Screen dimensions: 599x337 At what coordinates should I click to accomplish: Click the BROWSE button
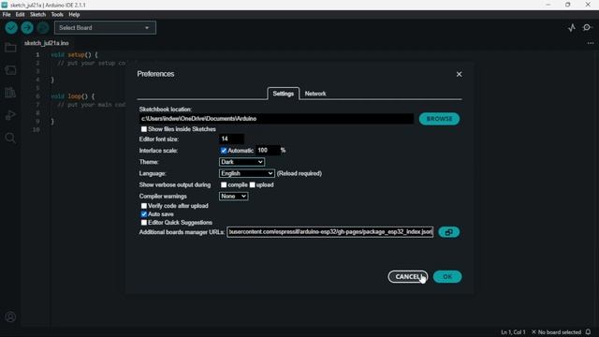[439, 119]
